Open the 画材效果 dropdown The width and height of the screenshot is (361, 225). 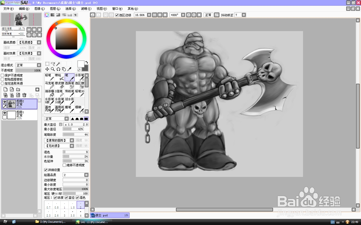39,53
